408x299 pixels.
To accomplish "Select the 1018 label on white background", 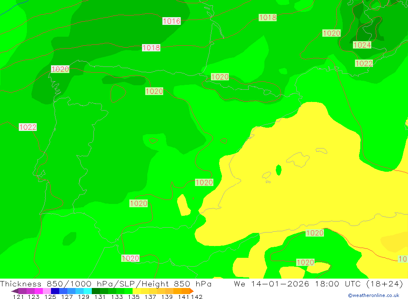I will pos(151,48).
